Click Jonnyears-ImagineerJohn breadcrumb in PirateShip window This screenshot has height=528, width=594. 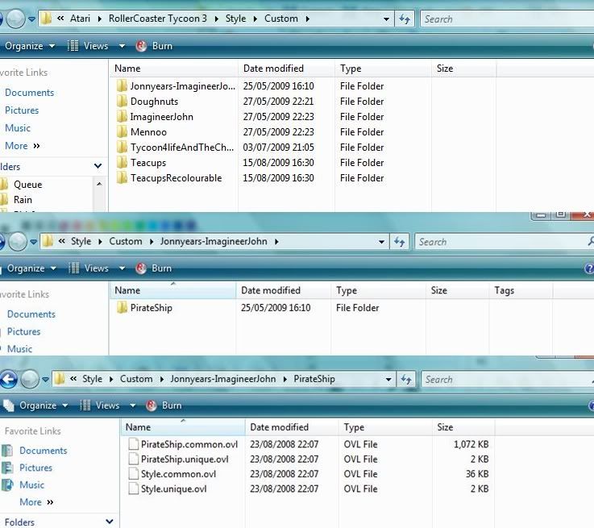[222, 379]
